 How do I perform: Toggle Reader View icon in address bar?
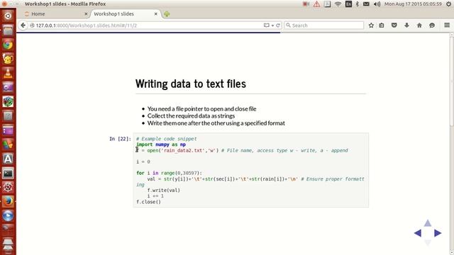267,25
